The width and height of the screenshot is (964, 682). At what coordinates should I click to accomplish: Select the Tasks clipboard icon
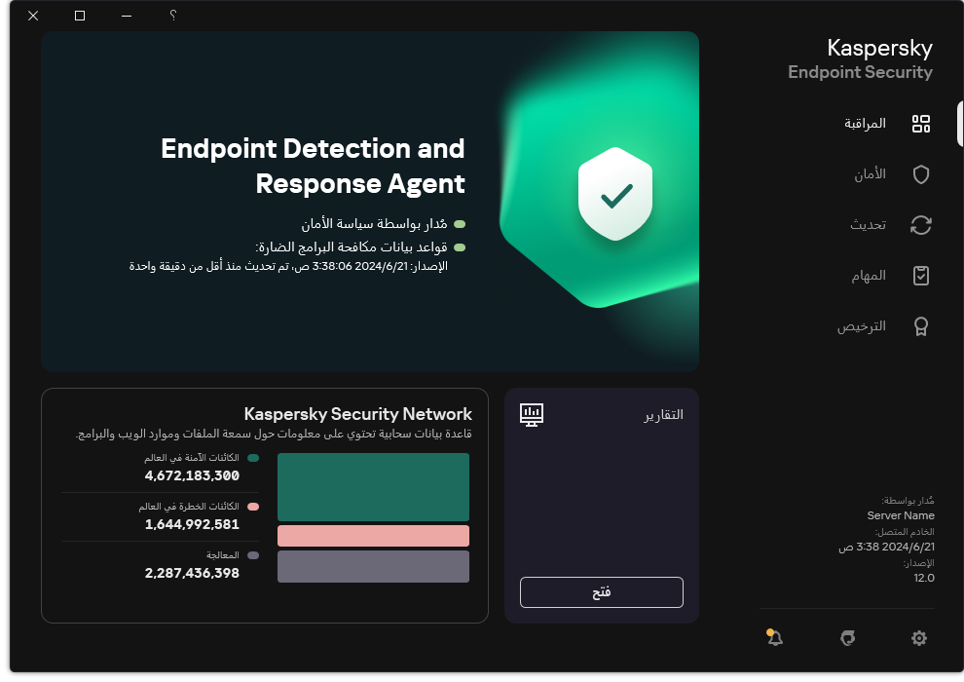point(920,276)
